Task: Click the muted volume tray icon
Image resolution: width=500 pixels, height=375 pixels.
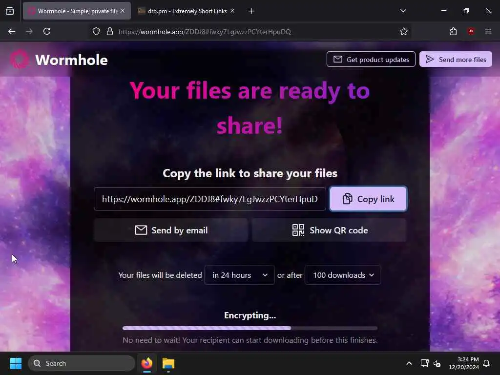Action: tap(437, 363)
